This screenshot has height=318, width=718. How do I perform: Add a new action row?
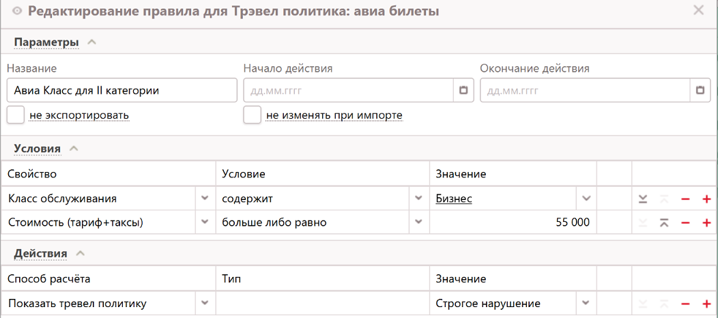click(706, 304)
